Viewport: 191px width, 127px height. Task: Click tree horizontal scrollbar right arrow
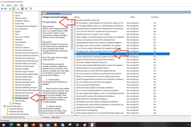tap(37, 117)
